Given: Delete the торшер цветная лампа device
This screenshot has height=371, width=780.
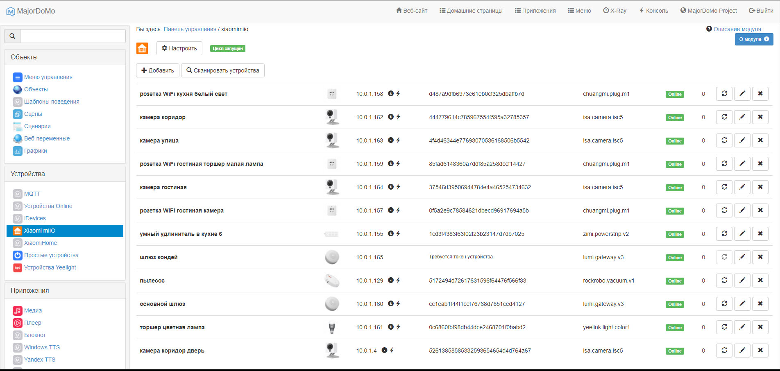Looking at the screenshot, I should (760, 327).
